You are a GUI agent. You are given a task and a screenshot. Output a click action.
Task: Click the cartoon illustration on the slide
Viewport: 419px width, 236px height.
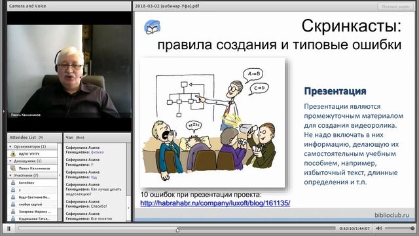click(213, 123)
